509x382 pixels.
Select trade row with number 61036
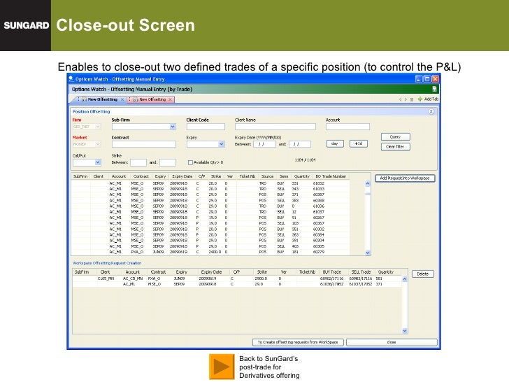tap(210, 206)
